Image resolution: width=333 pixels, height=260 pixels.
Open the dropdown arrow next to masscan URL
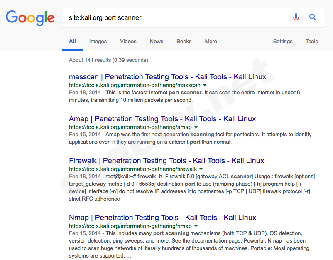coord(204,85)
